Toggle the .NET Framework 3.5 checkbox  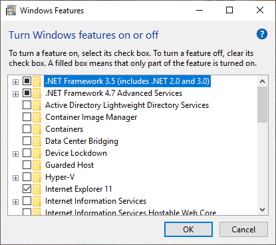click(27, 81)
